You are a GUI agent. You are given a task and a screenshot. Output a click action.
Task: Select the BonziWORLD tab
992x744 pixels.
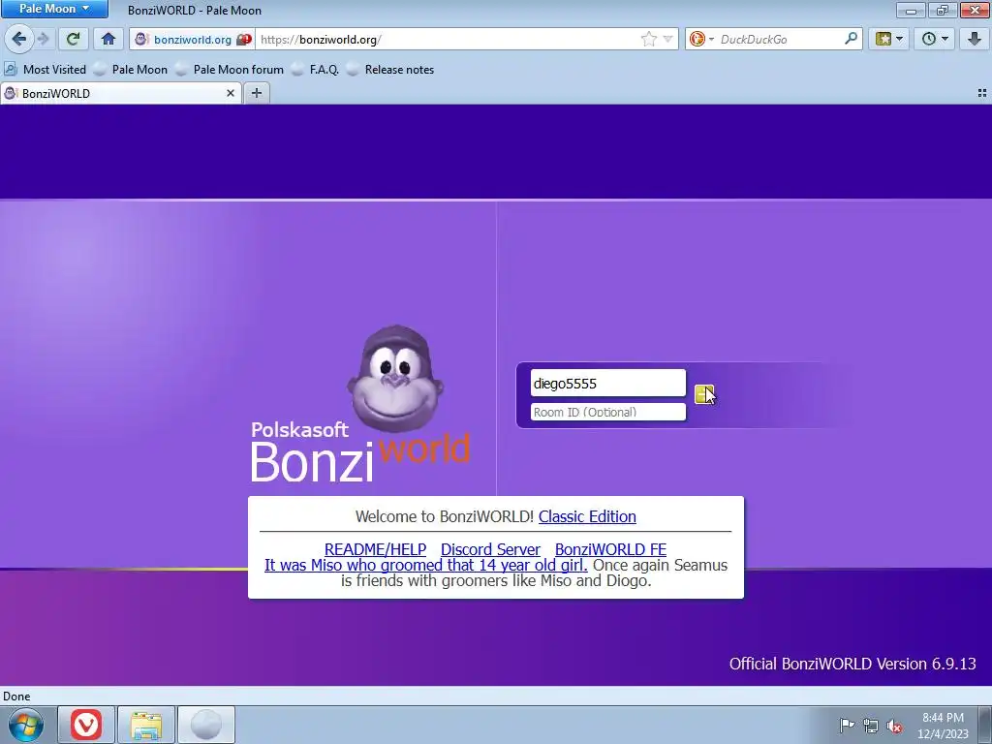tap(120, 93)
